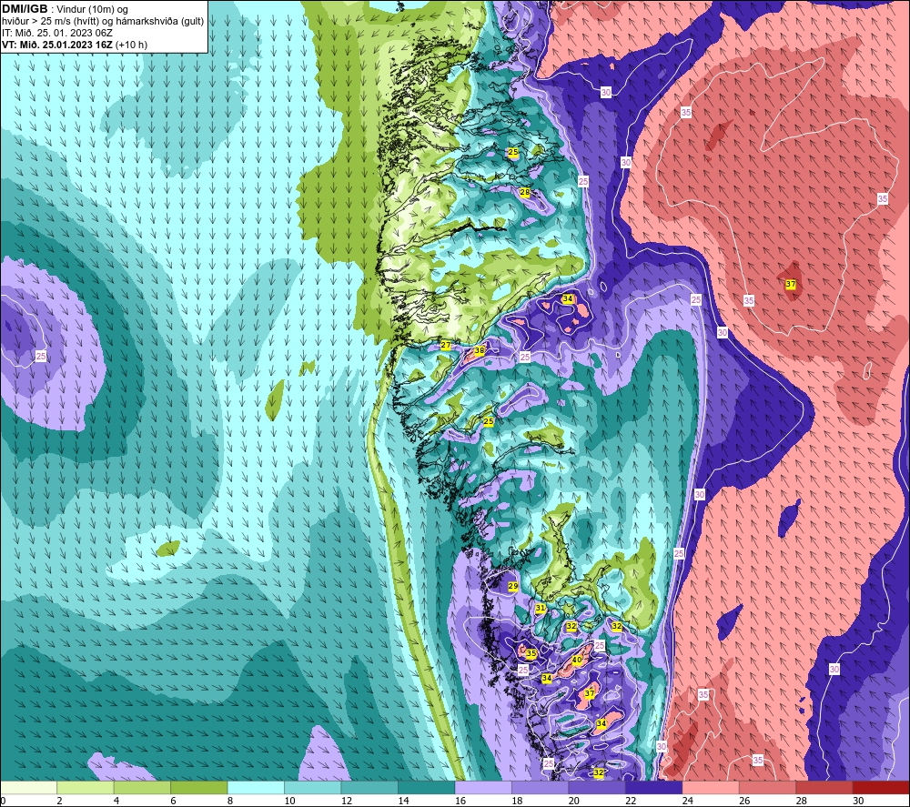The height and width of the screenshot is (807, 910).
Task: Click the light green 2–4 legend swatch
Action: tap(86, 787)
